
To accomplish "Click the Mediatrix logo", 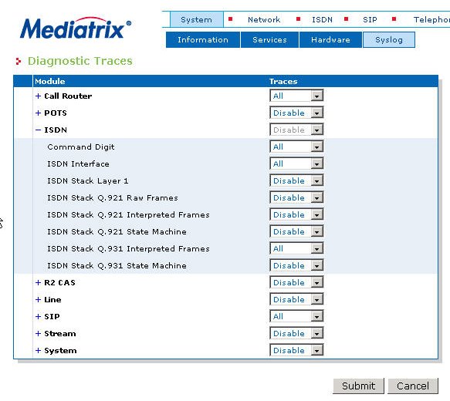I will click(76, 29).
